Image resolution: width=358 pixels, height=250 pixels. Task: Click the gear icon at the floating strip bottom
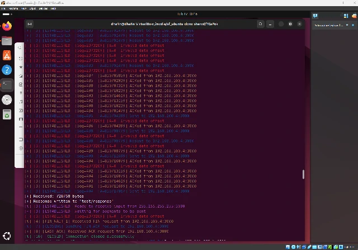pos(21,148)
